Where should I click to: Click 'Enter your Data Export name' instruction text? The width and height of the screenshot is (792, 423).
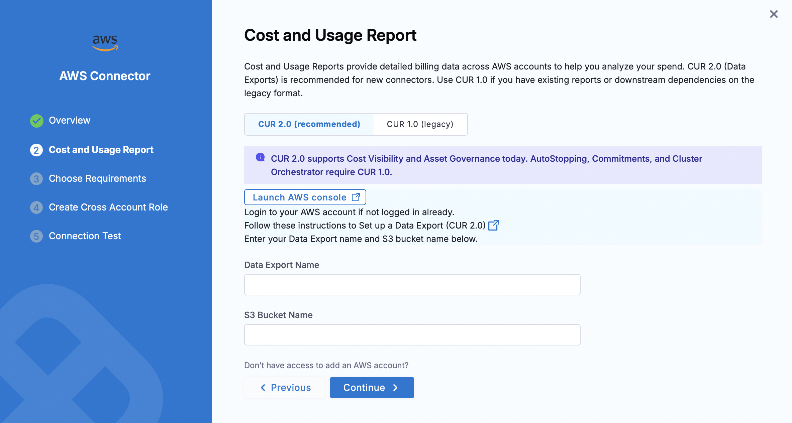pyautogui.click(x=361, y=239)
